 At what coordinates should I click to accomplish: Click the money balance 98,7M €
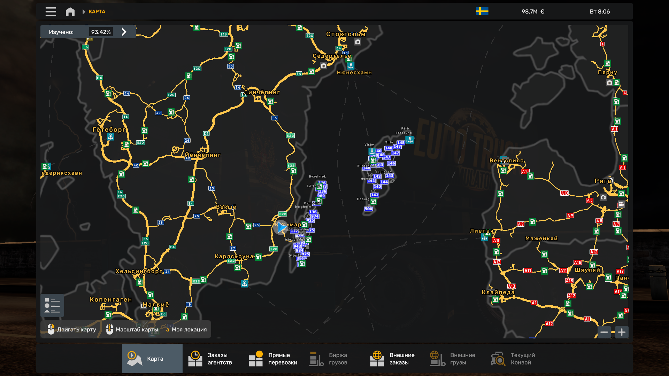(533, 11)
